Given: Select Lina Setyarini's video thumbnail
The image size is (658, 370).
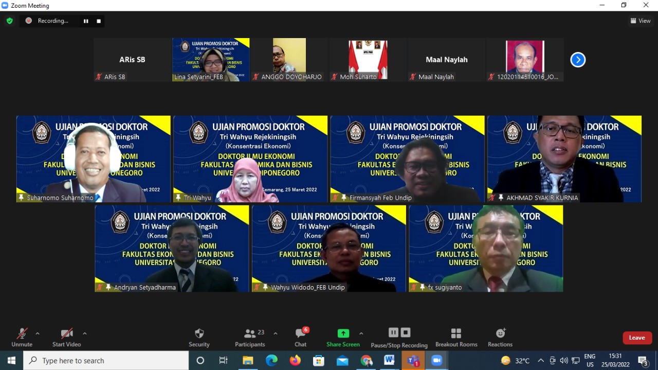Looking at the screenshot, I should [x=211, y=60].
